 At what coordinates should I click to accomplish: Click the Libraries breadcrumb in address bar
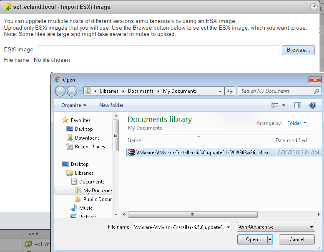[109, 91]
